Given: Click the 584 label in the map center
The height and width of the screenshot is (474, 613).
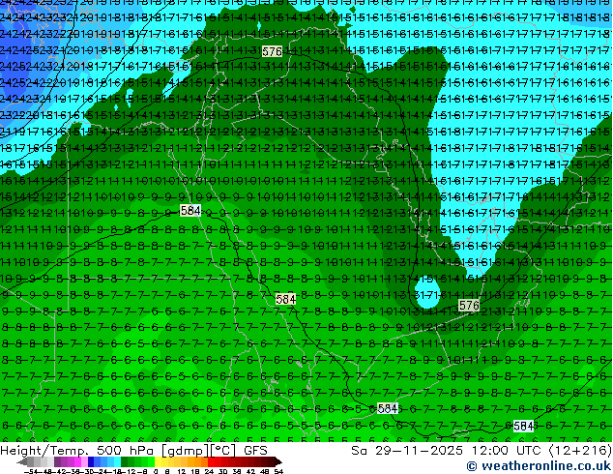Looking at the screenshot, I should 285,300.
